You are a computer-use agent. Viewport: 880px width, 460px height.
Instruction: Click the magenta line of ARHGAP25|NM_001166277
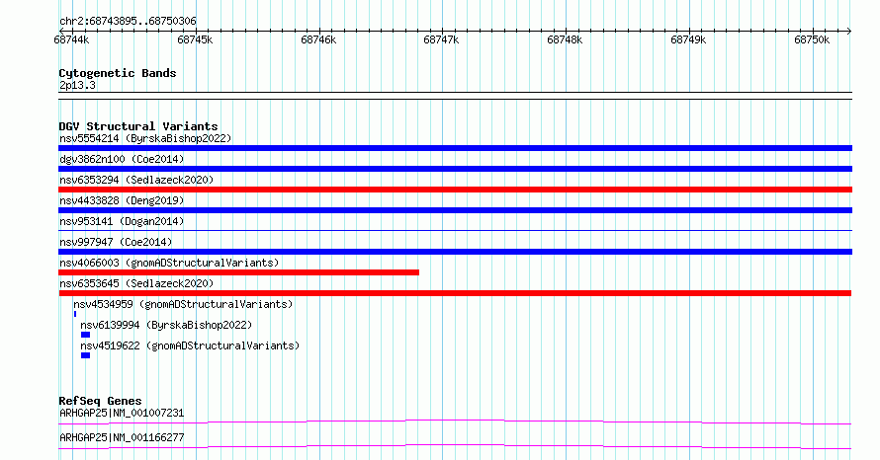455,446
